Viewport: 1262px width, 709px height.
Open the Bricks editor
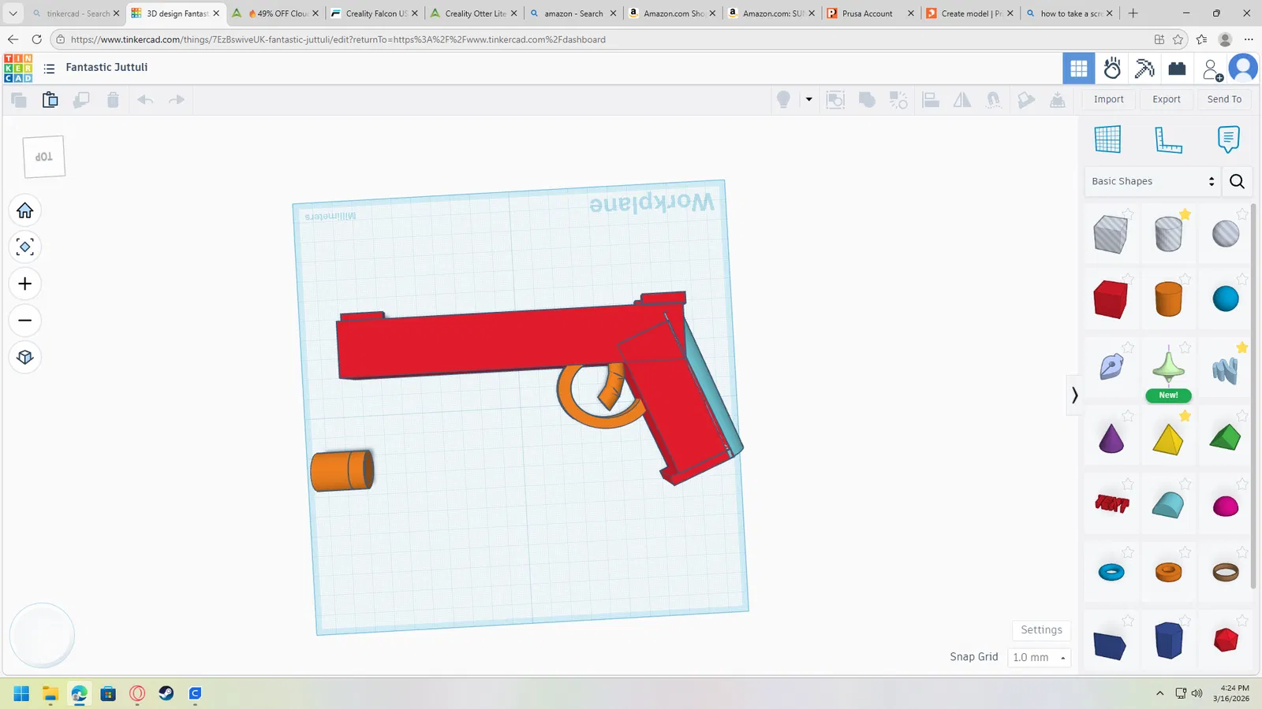pos(1177,69)
